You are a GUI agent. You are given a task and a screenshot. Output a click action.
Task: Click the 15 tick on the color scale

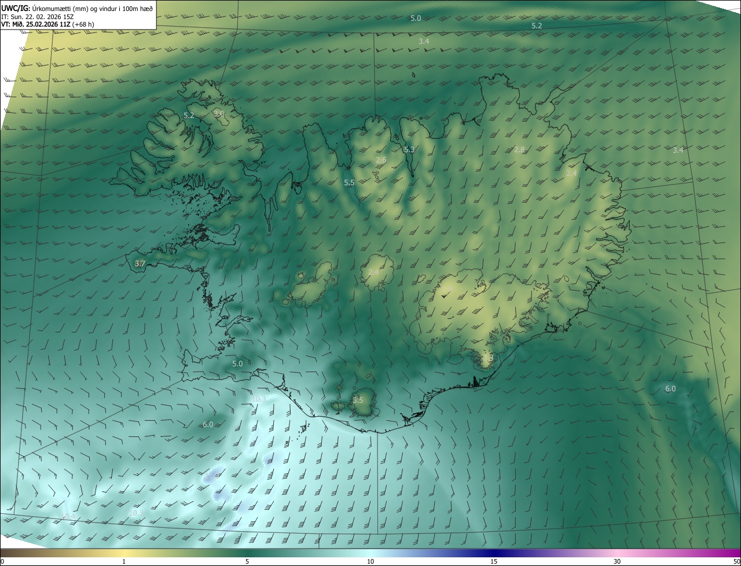494,561
